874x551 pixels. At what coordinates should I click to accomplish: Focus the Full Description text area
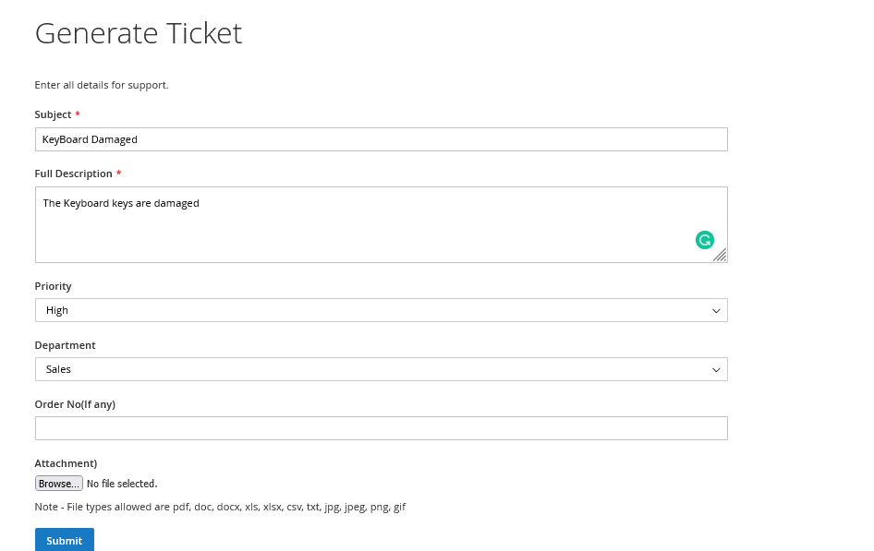[382, 224]
